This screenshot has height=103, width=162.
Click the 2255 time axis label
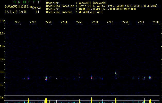79,22
